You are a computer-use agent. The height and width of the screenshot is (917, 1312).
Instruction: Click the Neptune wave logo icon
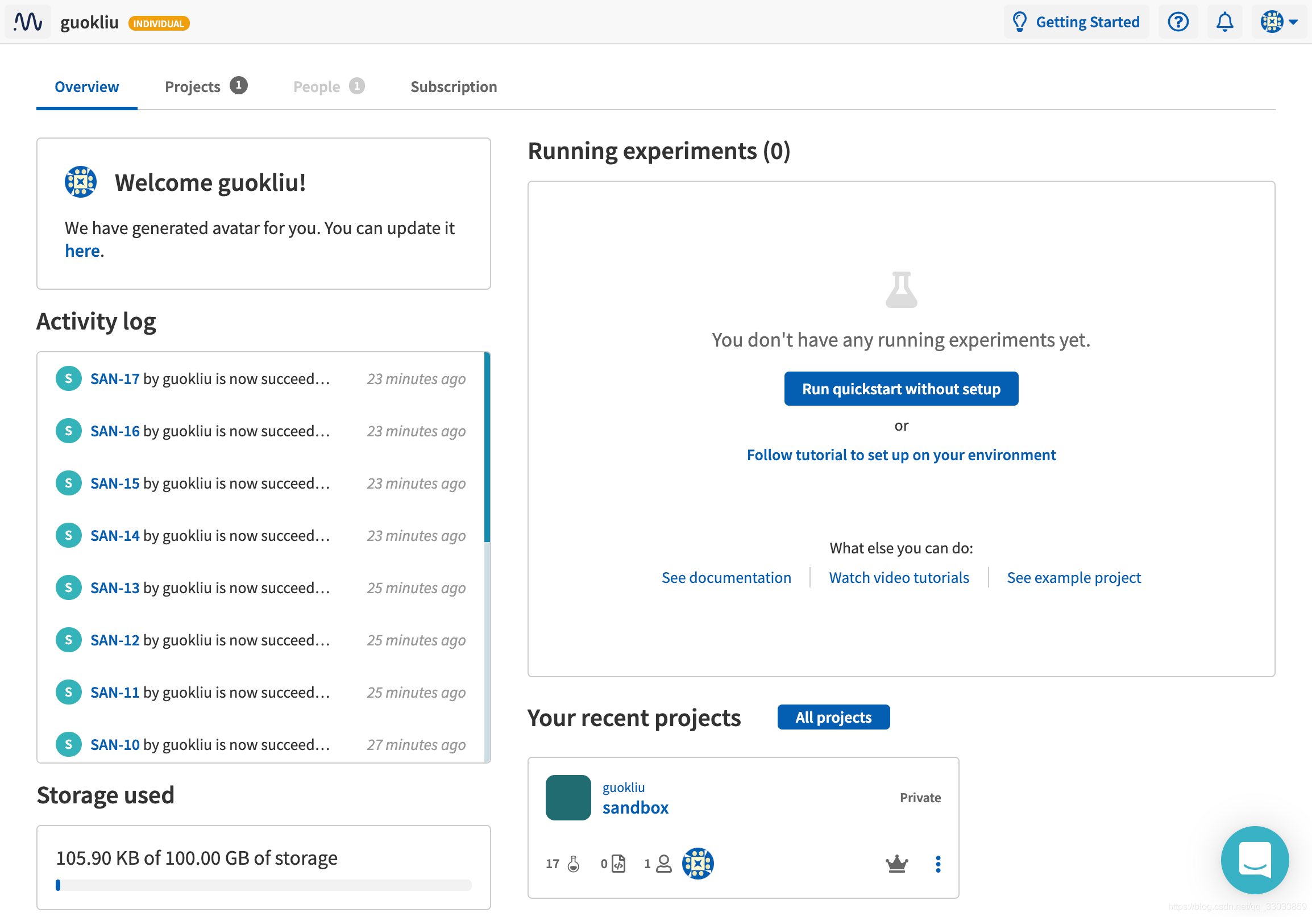pyautogui.click(x=28, y=22)
